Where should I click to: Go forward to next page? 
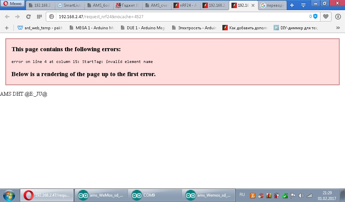(18, 17)
